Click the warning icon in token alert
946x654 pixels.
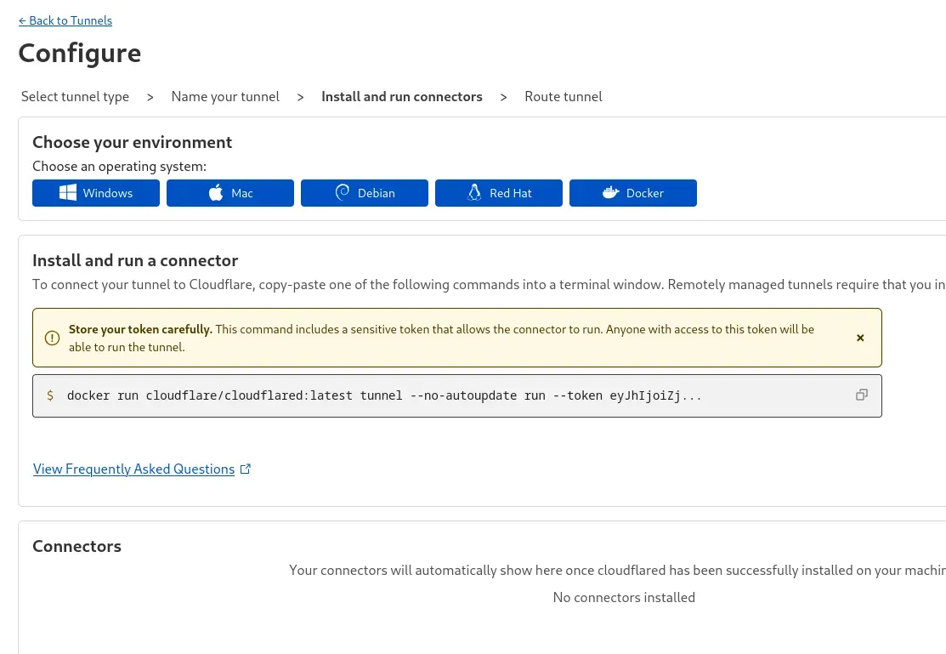click(53, 338)
